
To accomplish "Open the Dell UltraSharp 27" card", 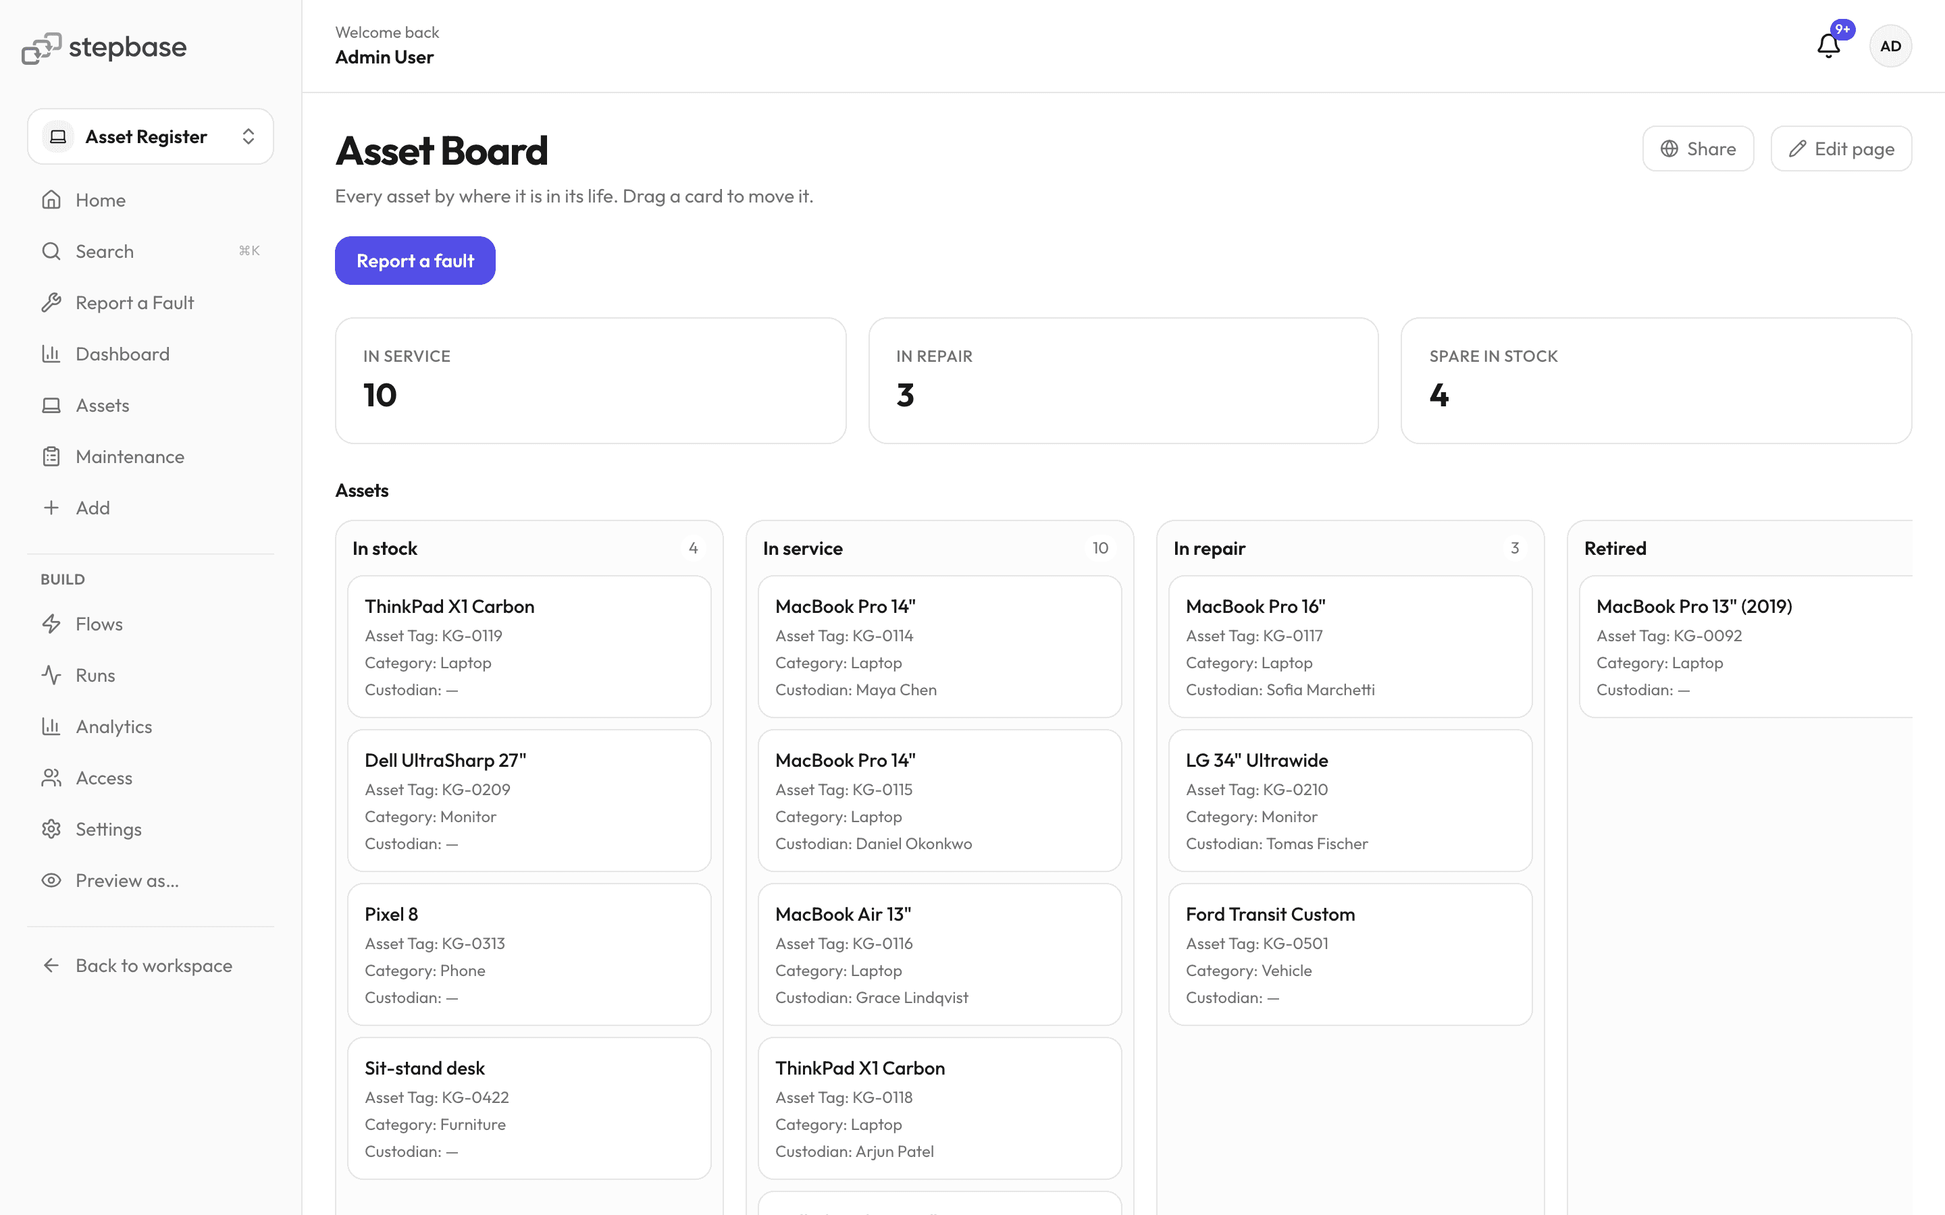I will 529,801.
